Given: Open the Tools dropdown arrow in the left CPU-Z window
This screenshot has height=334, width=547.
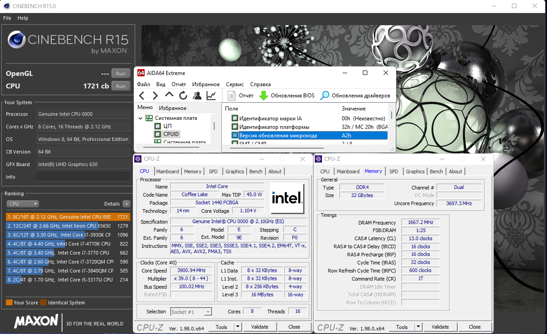Looking at the screenshot, I should coord(238,327).
